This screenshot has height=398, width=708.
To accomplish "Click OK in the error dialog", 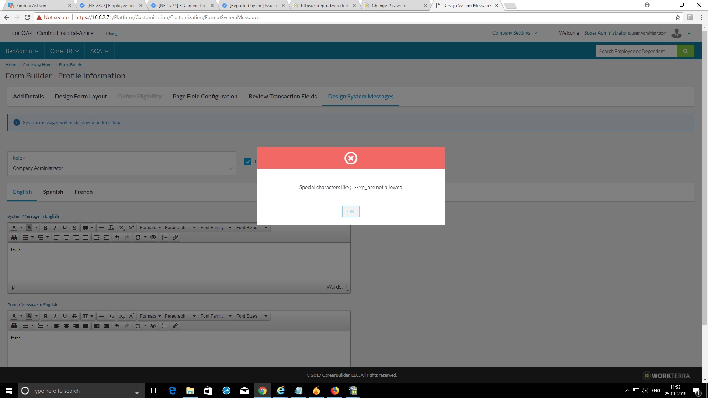I will click(350, 211).
